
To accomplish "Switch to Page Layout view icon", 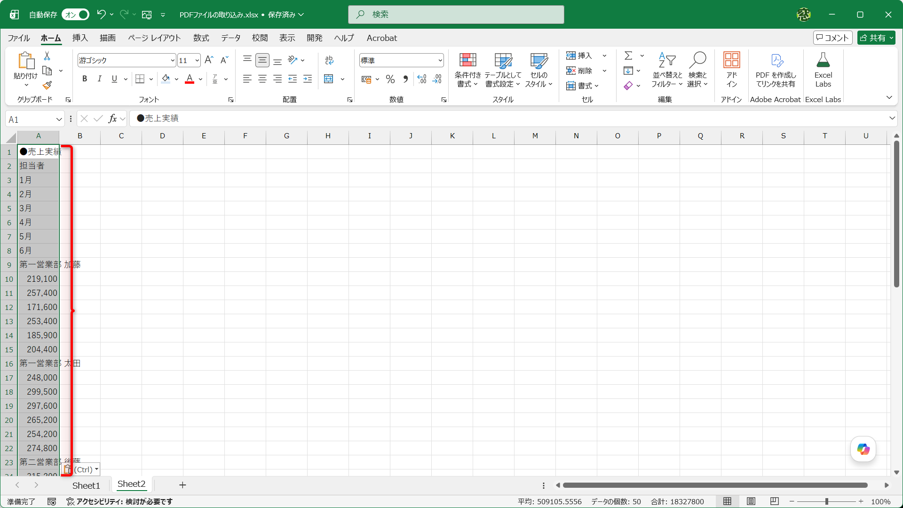I will [751, 501].
